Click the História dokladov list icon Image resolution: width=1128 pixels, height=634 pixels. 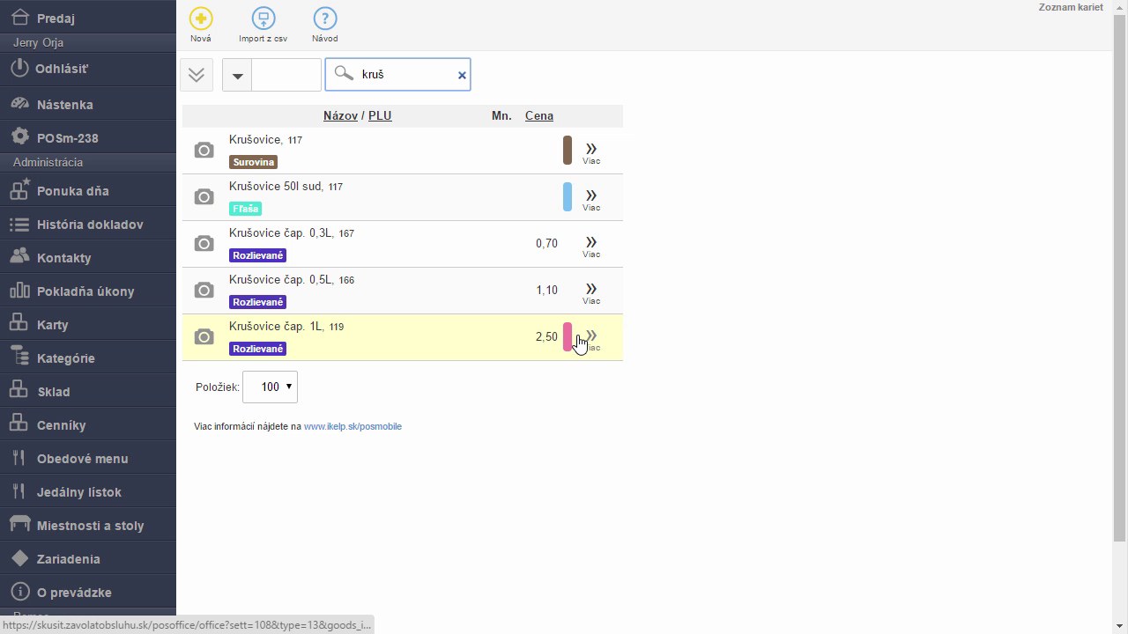(x=19, y=224)
